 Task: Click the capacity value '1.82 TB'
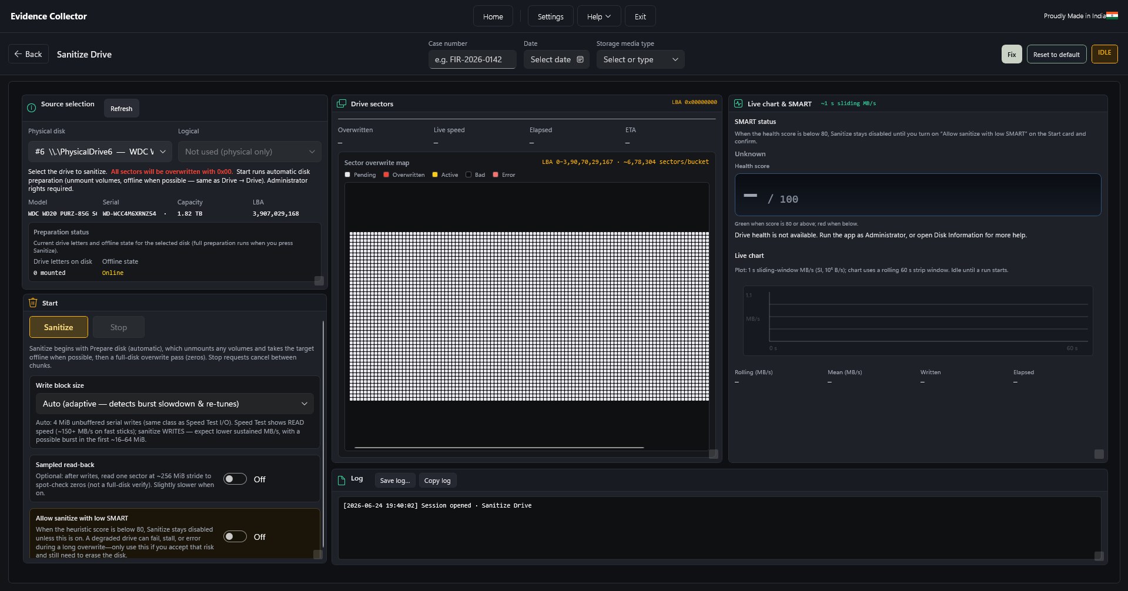(190, 214)
